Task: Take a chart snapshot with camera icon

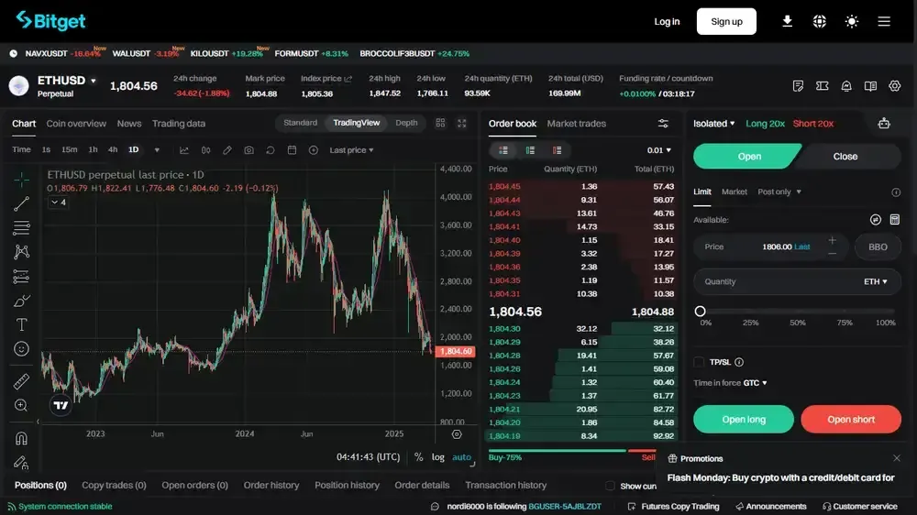Action: 249,150
